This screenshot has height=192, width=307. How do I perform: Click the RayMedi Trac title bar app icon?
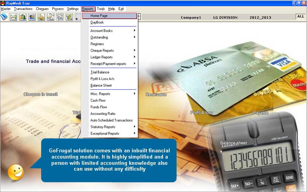(x=3, y=3)
